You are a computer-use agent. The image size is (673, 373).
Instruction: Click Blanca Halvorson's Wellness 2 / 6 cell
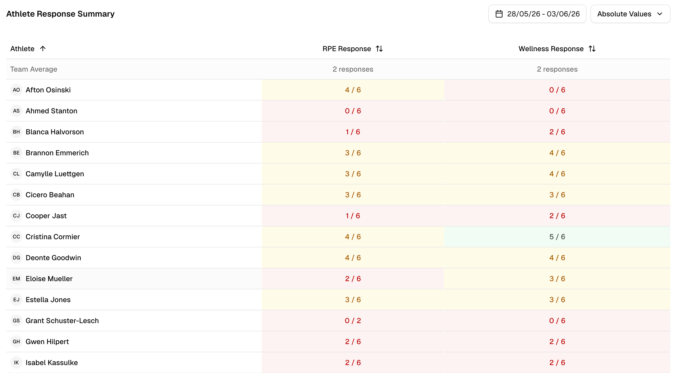[557, 132]
